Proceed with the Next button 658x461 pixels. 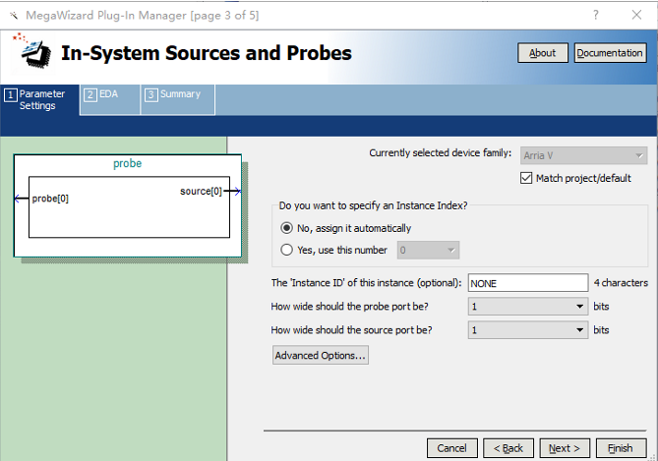coord(565,448)
